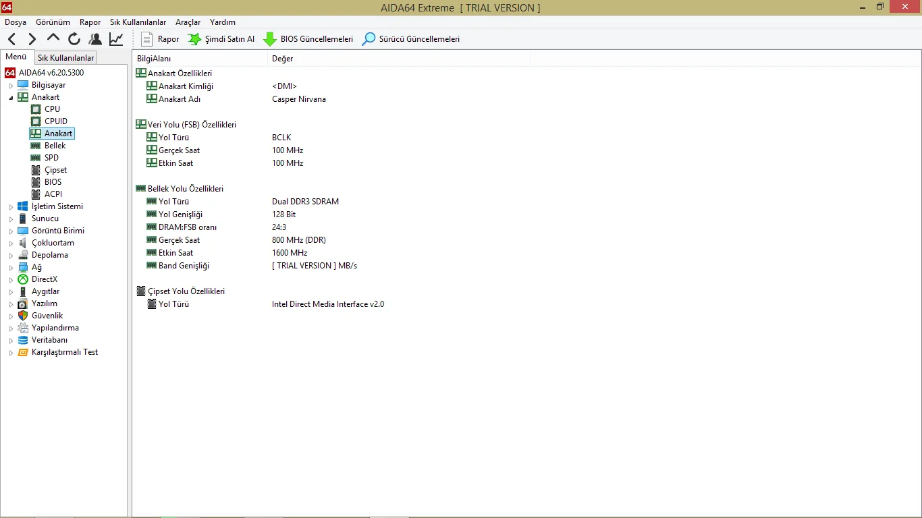
Task: Select the CPUID item in tree
Action: [x=56, y=121]
